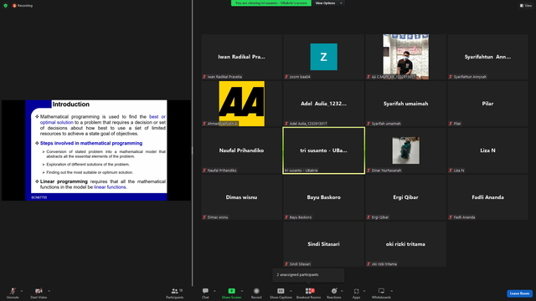Click the Unmute microphone icon
The width and height of the screenshot is (536, 301).
(13, 291)
